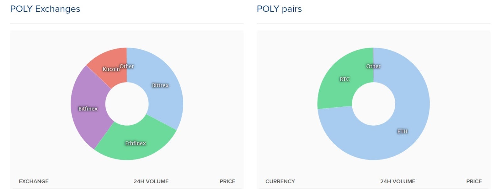The width and height of the screenshot is (502, 189).
Task: Sort exchanges table by 24H VOLUME
Action: 151,181
